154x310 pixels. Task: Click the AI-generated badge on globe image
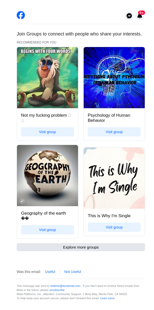pyautogui.click(x=22, y=201)
